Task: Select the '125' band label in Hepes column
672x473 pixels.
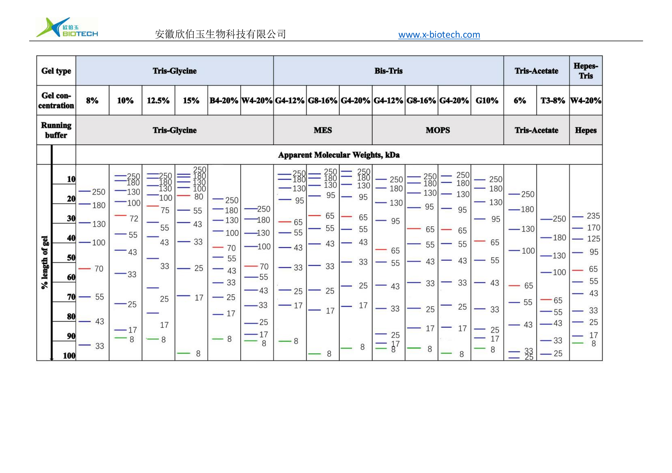Action: pyautogui.click(x=593, y=239)
